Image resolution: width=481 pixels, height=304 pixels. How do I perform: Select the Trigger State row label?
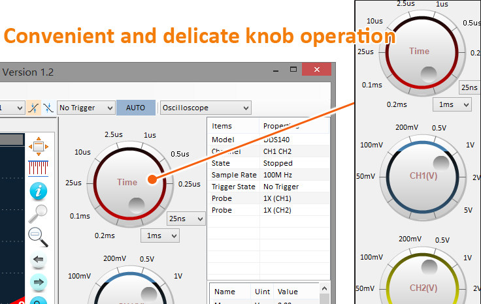click(x=233, y=187)
